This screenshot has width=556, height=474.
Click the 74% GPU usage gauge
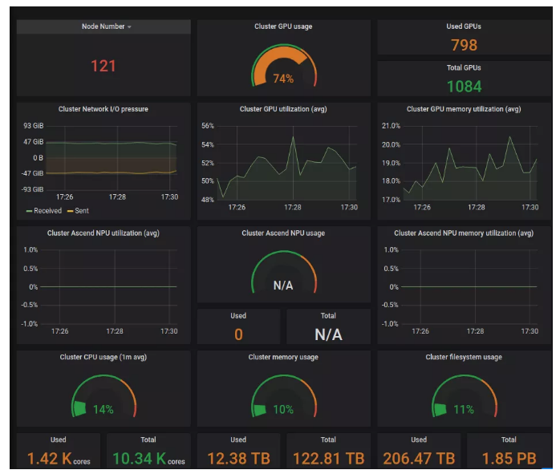[x=283, y=68]
